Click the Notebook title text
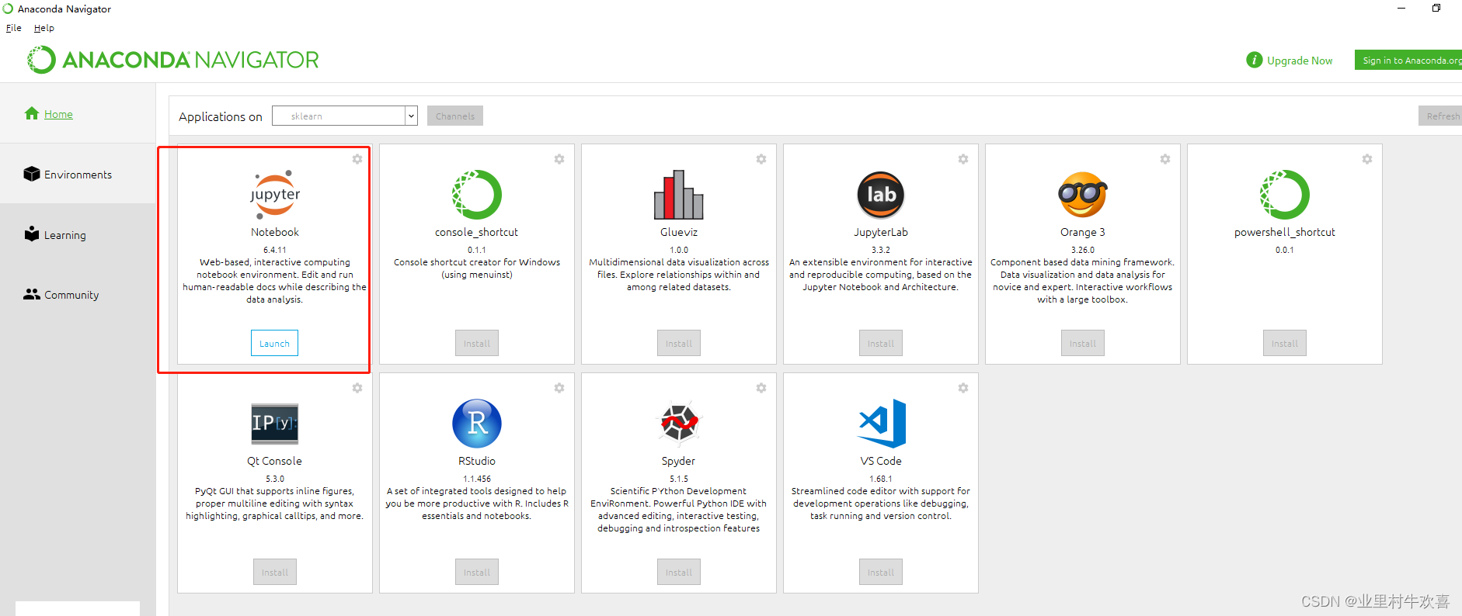The height and width of the screenshot is (616, 1462). (275, 232)
